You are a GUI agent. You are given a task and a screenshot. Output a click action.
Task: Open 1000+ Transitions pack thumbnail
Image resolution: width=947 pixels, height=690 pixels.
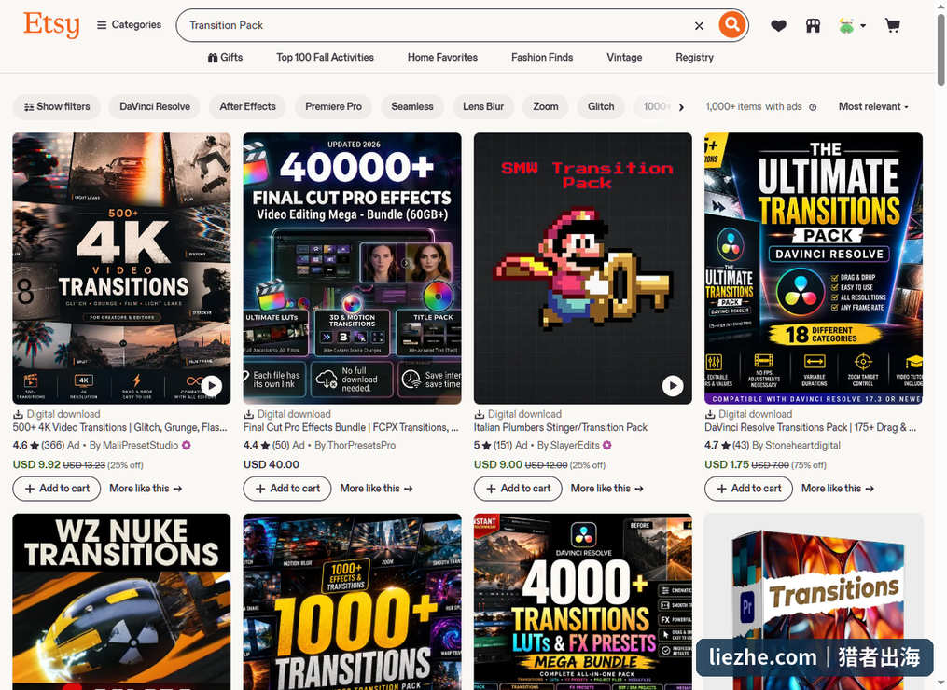pyautogui.click(x=352, y=601)
